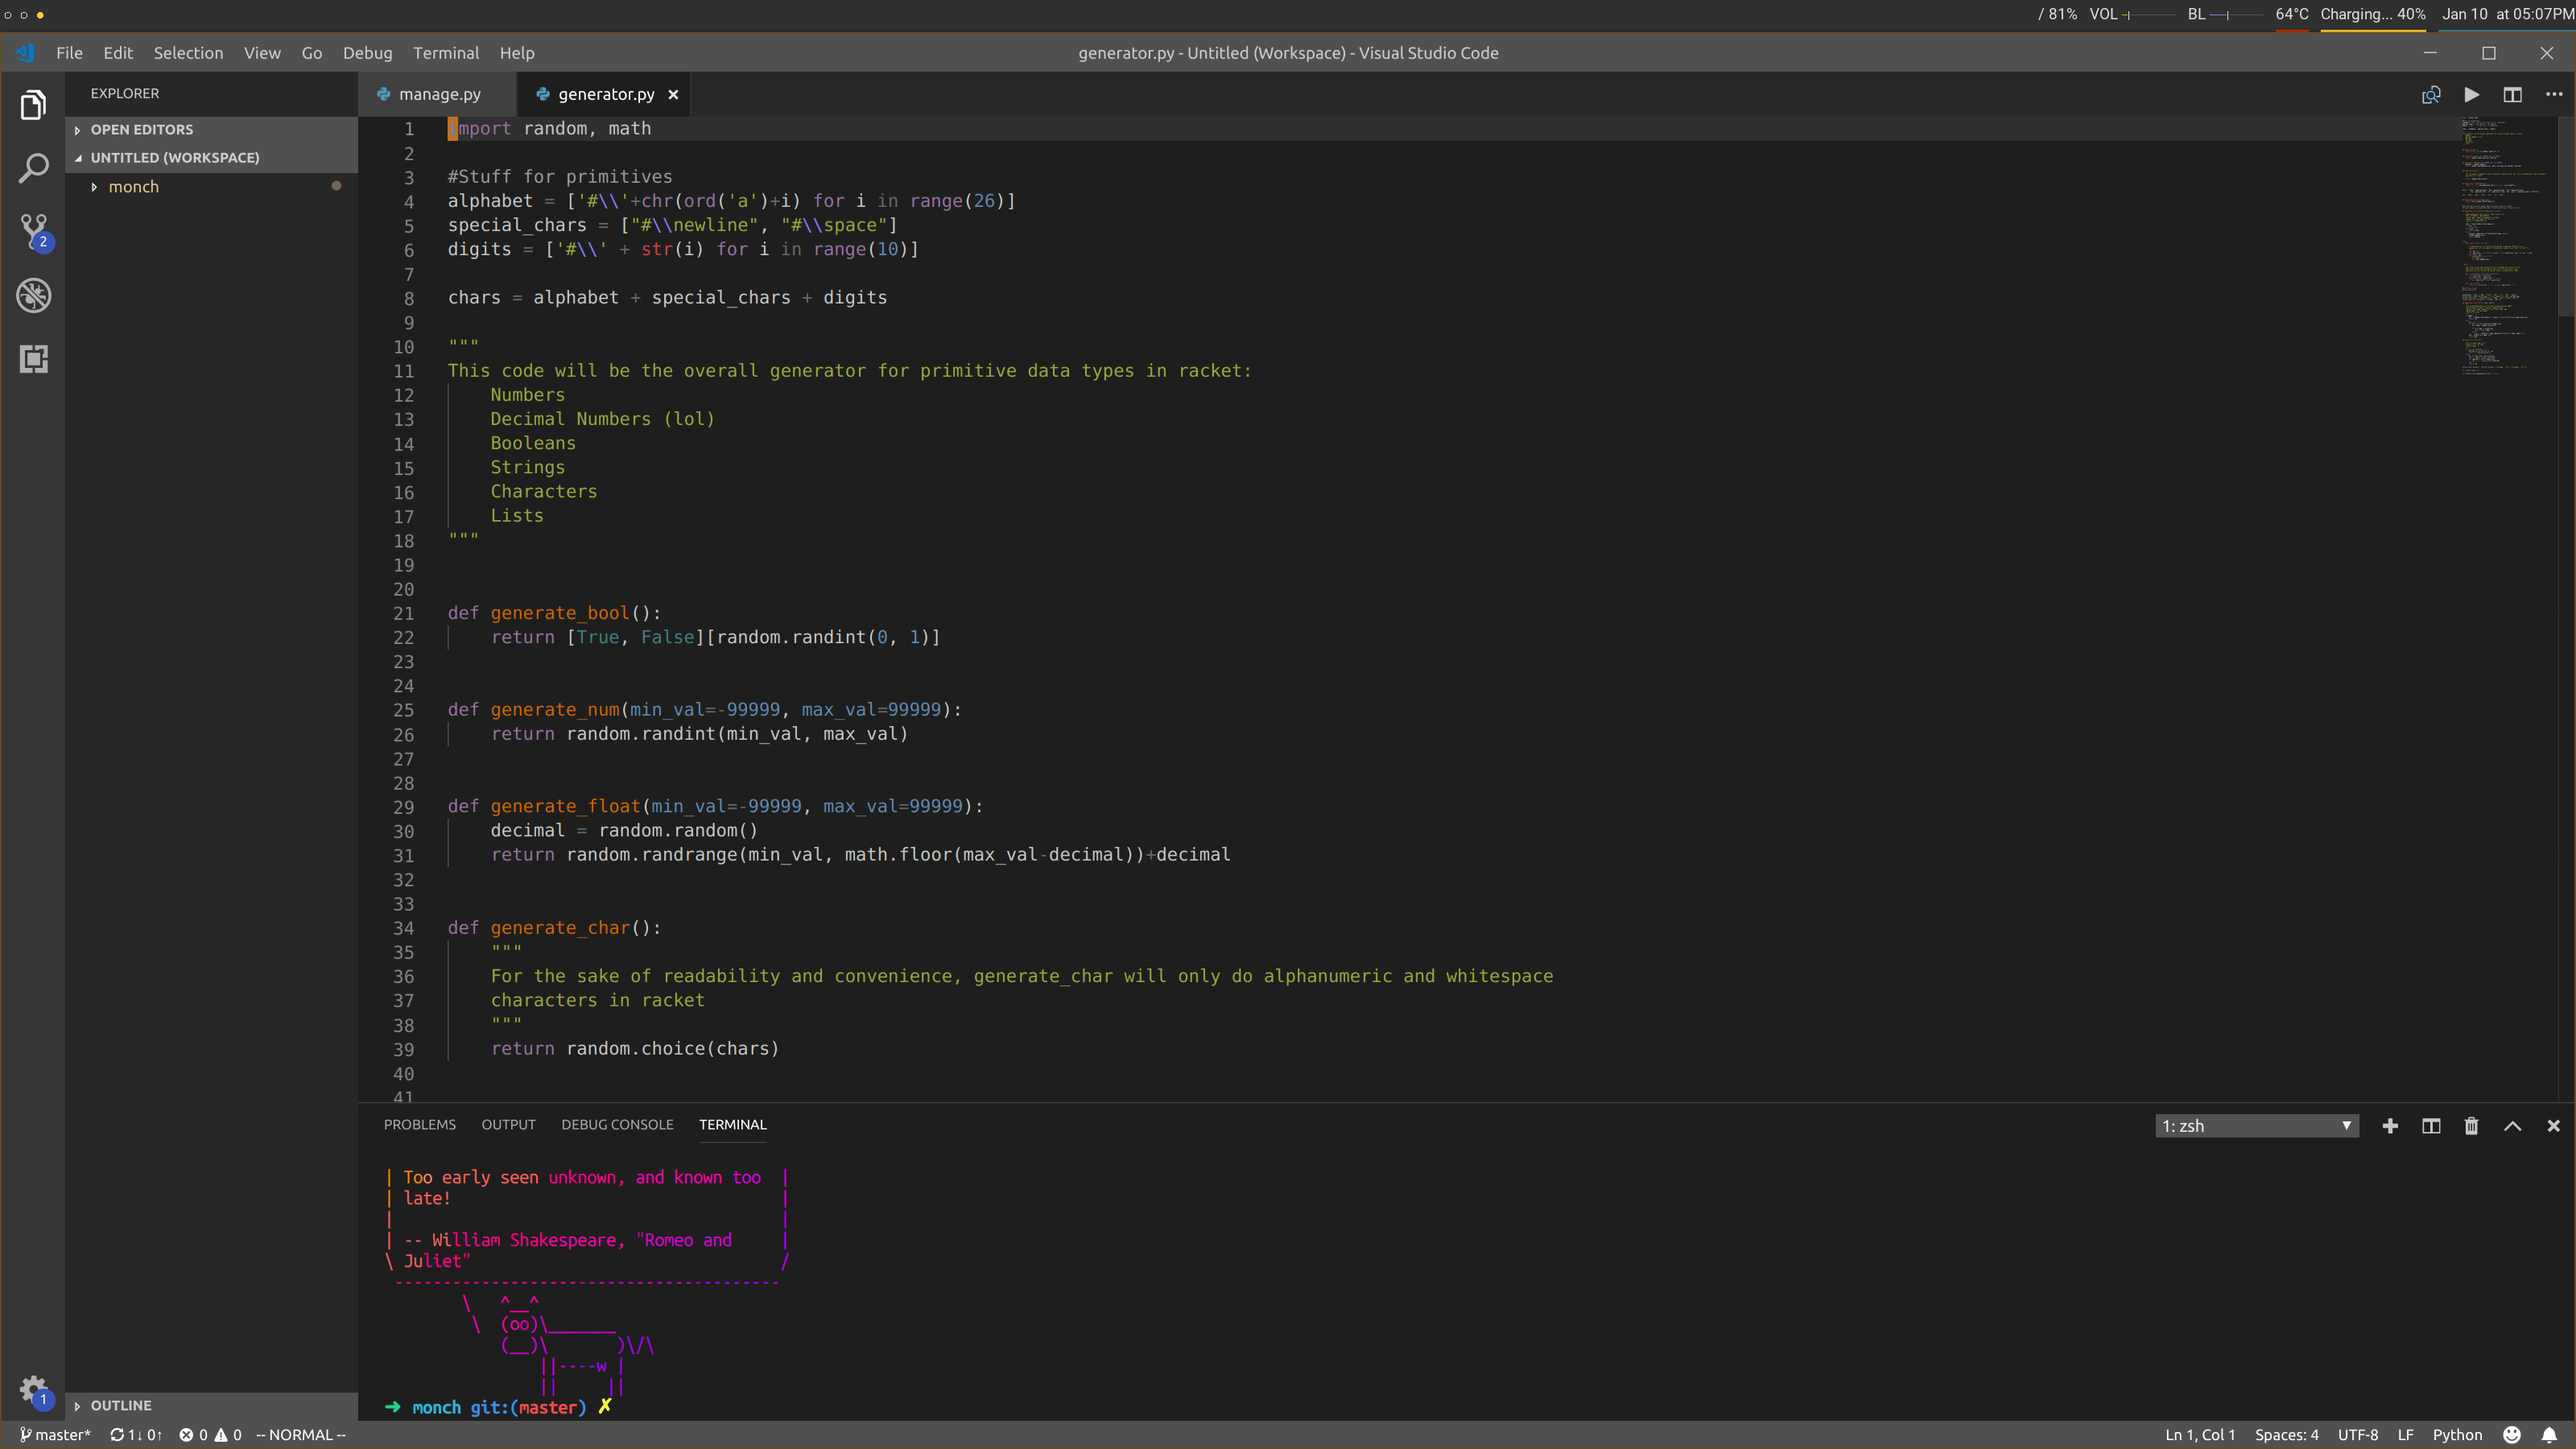Synchronize changes in the status bar
2576x1449 pixels.
[136, 1435]
